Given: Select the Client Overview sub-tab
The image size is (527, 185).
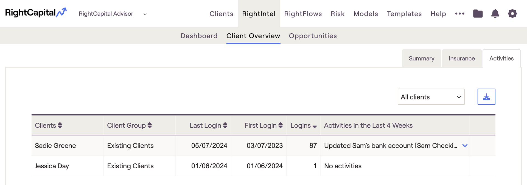Looking at the screenshot, I should pyautogui.click(x=253, y=36).
